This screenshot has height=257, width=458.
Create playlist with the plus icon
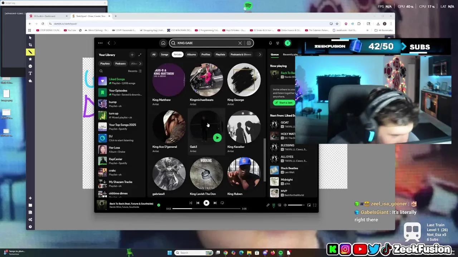tap(132, 55)
